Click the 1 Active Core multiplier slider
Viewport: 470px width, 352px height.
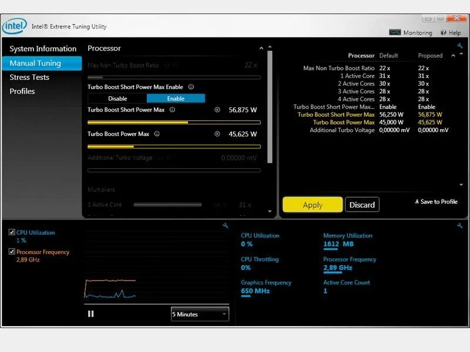click(x=167, y=205)
